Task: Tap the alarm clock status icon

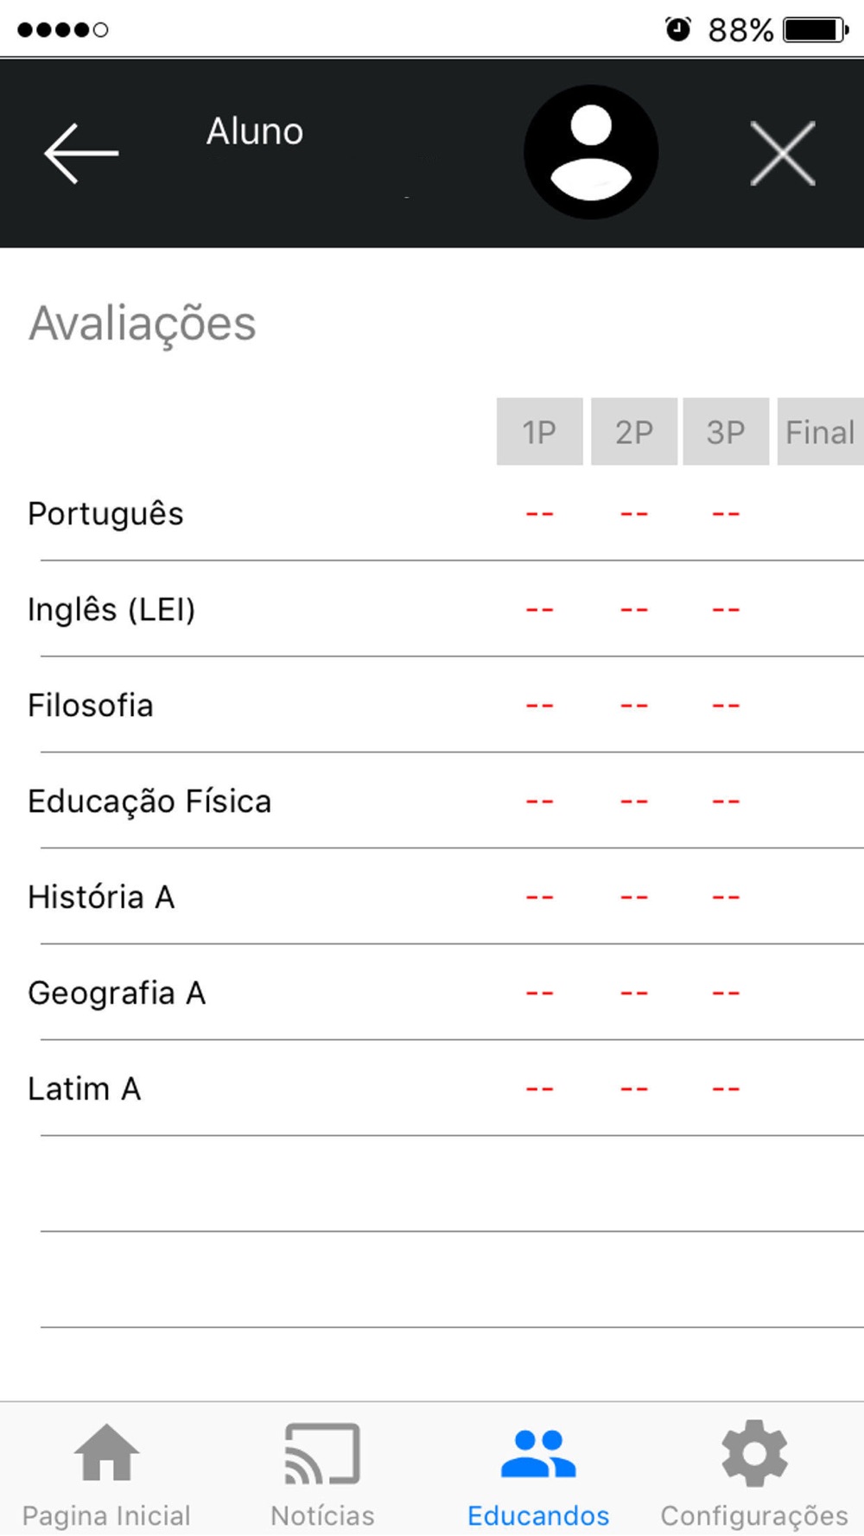Action: pos(678,29)
